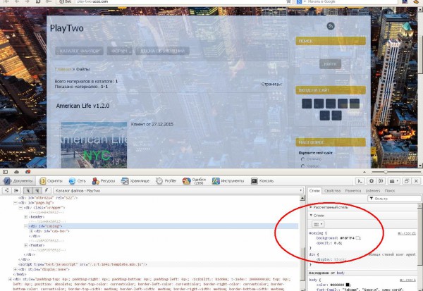
Task: Open the m/.css:21 stylesheet link
Action: coord(407,233)
